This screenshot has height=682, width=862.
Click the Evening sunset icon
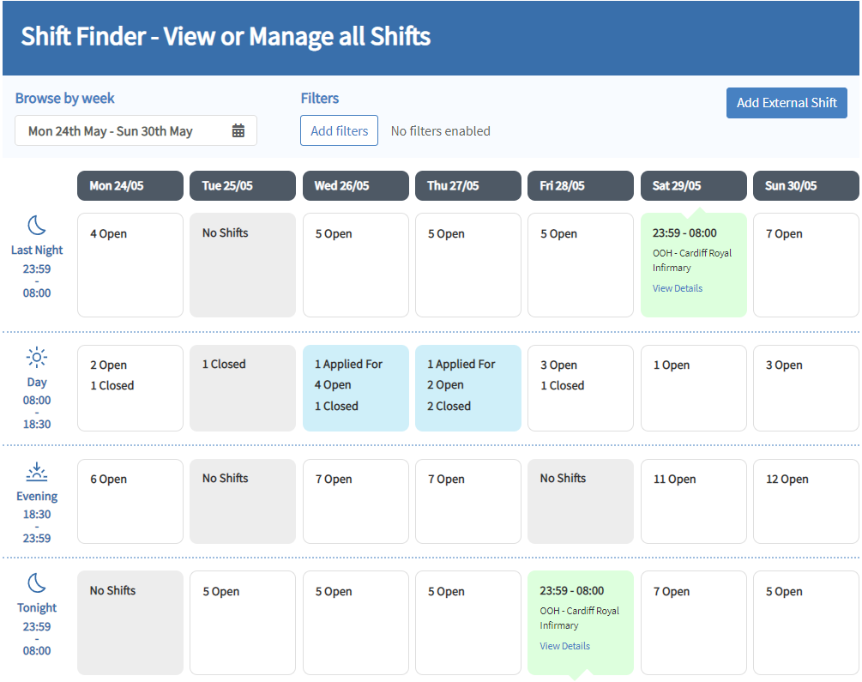click(37, 471)
